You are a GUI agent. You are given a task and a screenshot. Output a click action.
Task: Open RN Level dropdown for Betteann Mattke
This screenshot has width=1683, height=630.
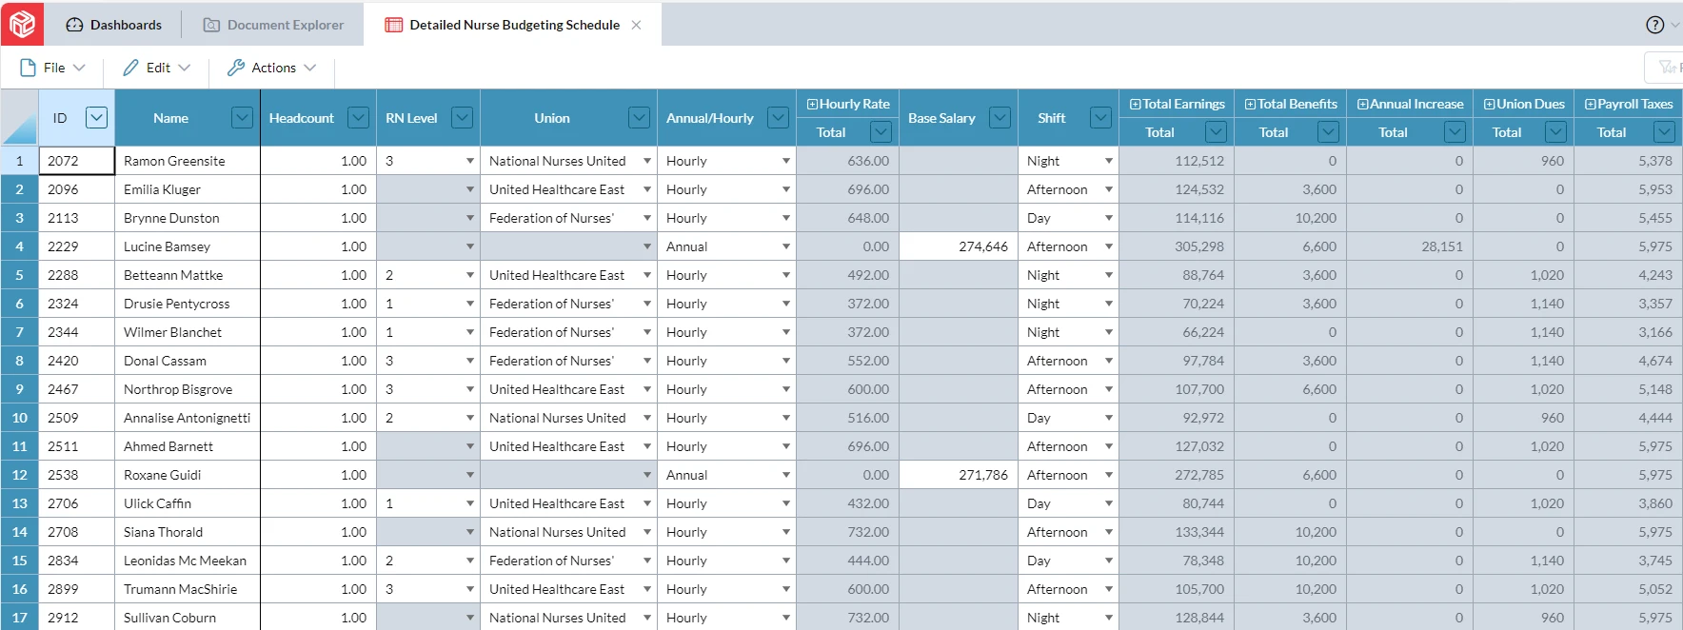pyautogui.click(x=469, y=275)
